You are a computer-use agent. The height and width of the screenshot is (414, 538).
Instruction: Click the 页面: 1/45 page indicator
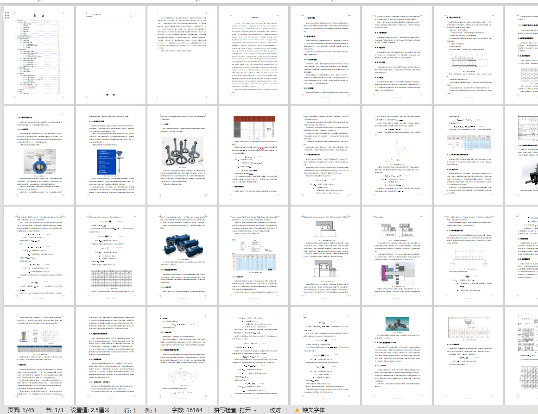pyautogui.click(x=21, y=410)
